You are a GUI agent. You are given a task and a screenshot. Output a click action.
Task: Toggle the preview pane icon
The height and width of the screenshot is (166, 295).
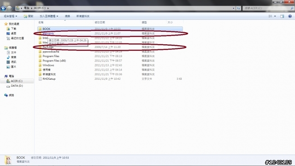point(282,17)
